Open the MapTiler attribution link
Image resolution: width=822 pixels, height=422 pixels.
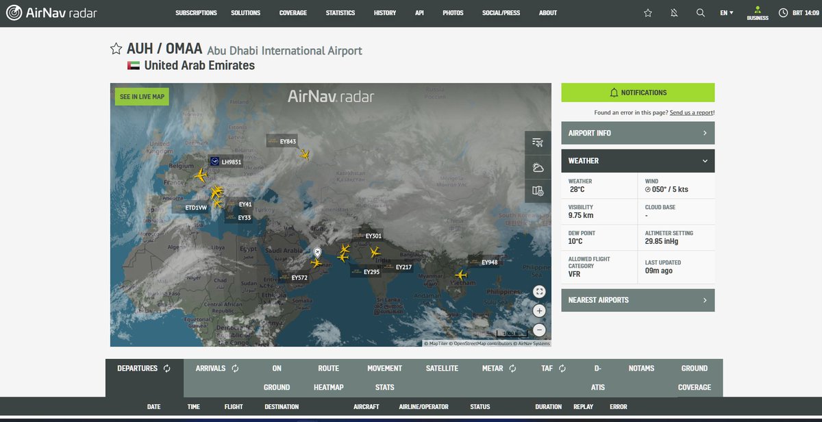[x=436, y=344]
